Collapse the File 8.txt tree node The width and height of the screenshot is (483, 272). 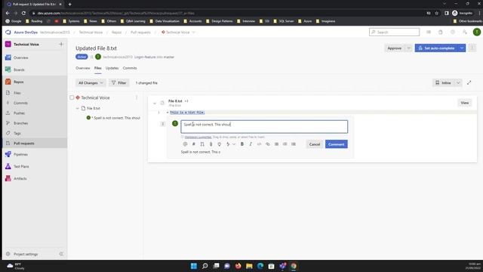pos(78,108)
